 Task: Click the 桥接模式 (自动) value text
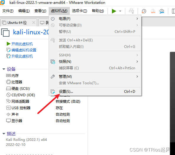68,102
